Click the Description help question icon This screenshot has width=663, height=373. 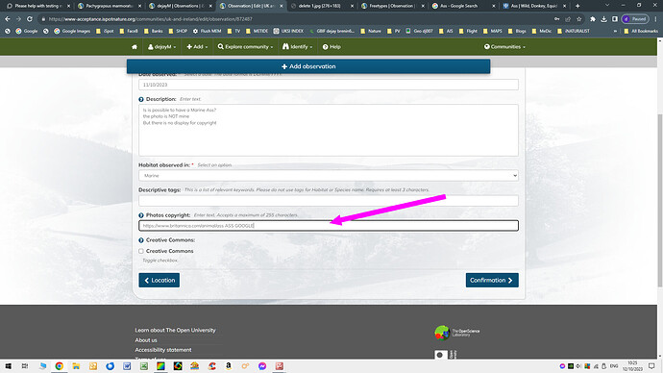(x=141, y=99)
